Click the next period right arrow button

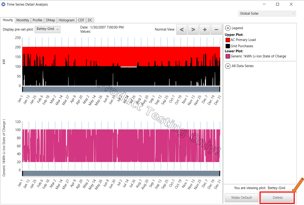[x=193, y=29]
